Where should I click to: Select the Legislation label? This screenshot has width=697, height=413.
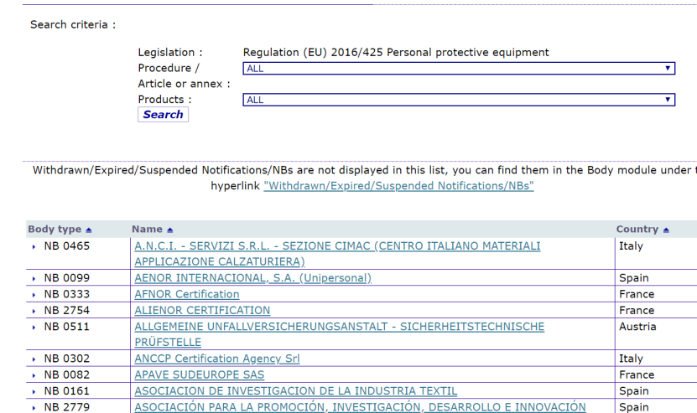tap(170, 53)
